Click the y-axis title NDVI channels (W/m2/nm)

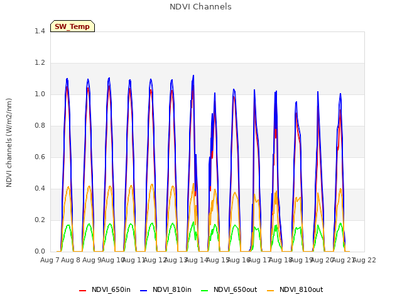[9, 143]
